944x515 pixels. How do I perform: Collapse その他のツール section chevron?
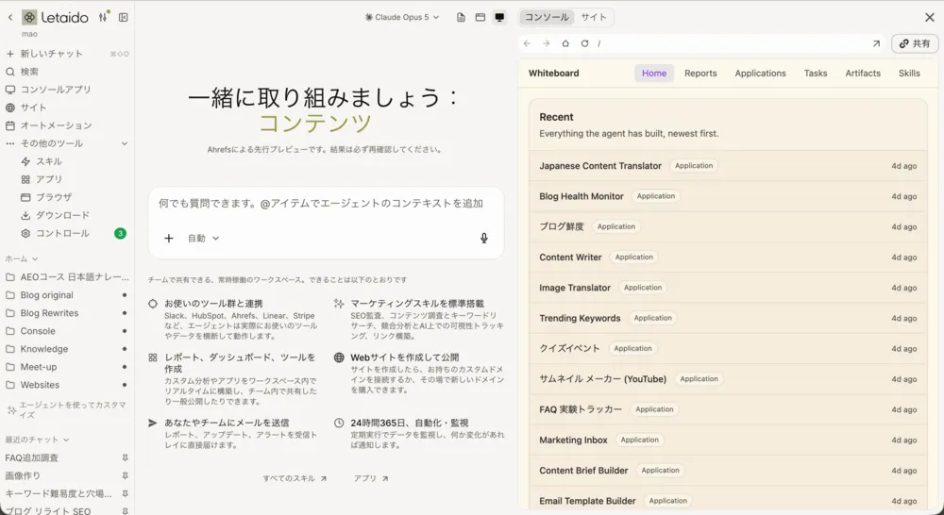click(125, 143)
